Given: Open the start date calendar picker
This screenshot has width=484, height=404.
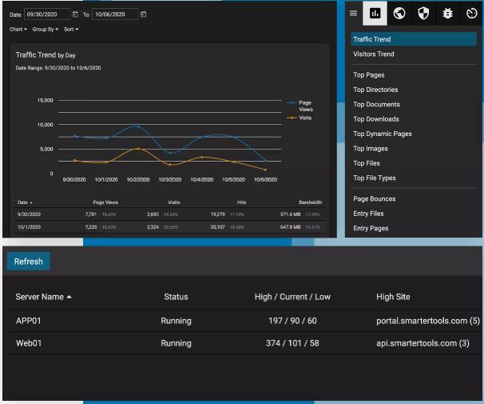Looking at the screenshot, I should 75,14.
